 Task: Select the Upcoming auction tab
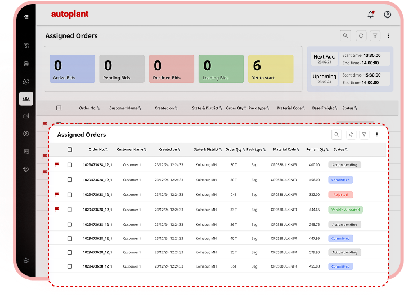point(325,79)
